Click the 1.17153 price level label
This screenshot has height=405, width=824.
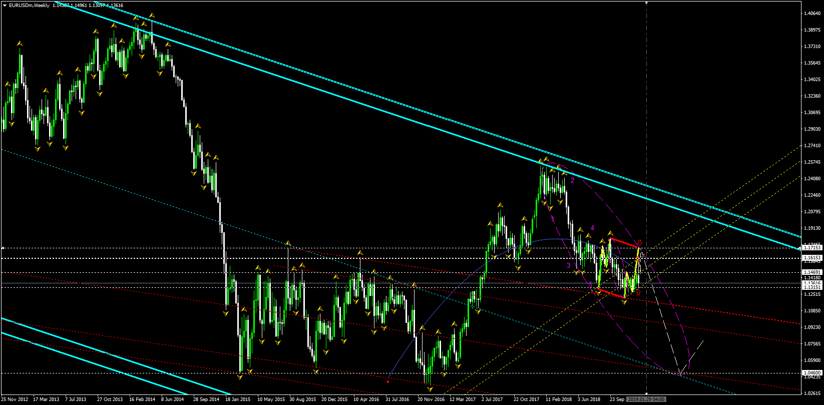pos(811,247)
